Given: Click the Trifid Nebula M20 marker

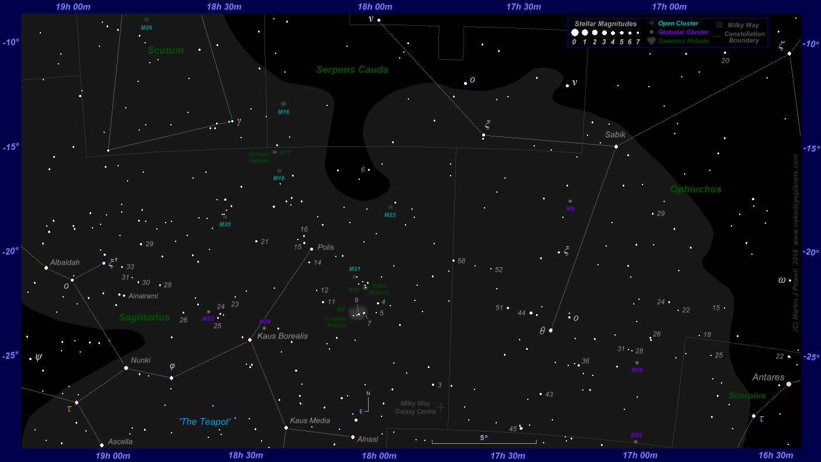Looking at the screenshot, I should point(365,287).
